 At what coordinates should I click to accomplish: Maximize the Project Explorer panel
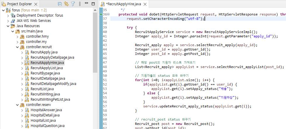(x=93, y=4)
